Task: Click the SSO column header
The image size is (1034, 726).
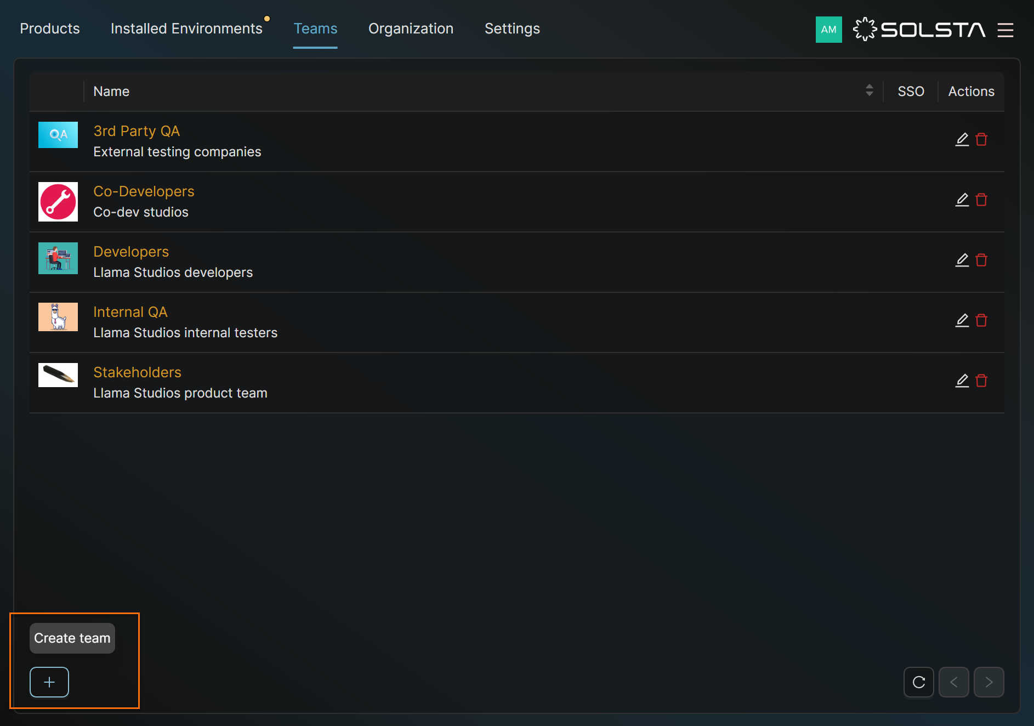Action: tap(911, 92)
